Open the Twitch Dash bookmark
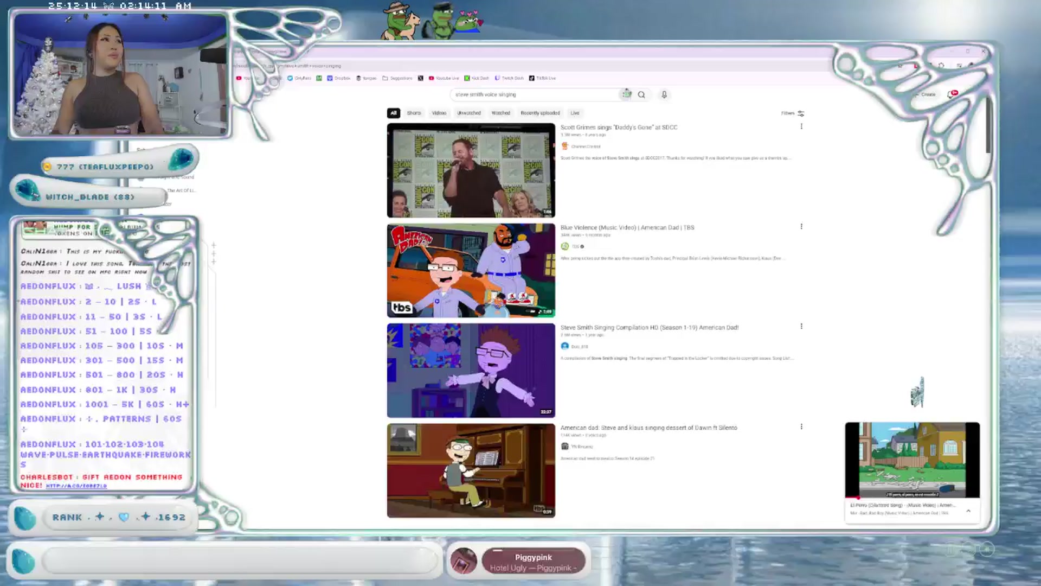This screenshot has height=586, width=1041. click(510, 78)
